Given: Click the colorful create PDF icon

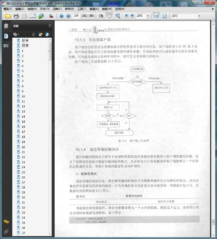Looking at the screenshot, I should coord(51,16).
